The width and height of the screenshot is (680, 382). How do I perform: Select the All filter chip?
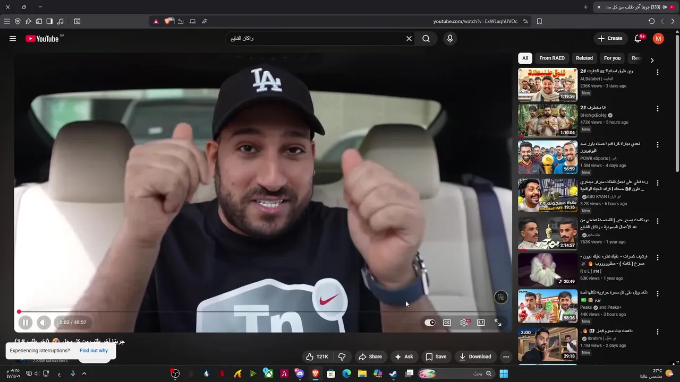(x=525, y=58)
